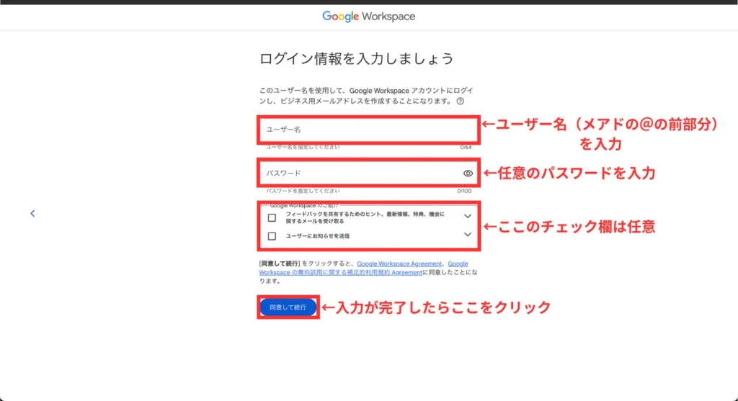The image size is (738, 401).
Task: Click the ユーザー名を指定してください hint text
Action: pos(303,147)
